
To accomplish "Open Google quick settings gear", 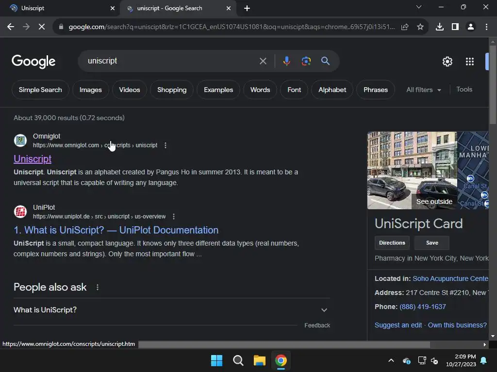I will click(x=447, y=62).
